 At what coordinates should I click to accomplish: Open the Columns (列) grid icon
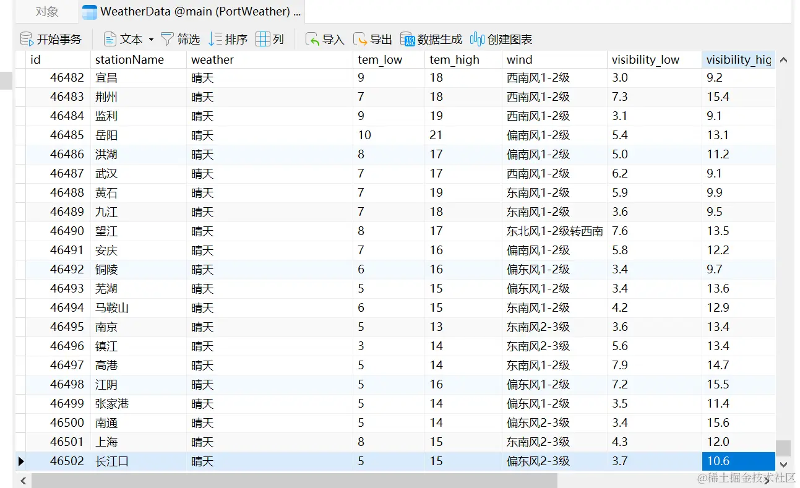coord(262,39)
